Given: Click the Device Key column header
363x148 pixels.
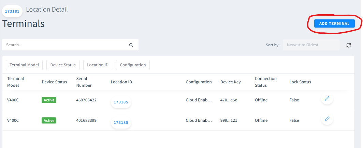Looking at the screenshot, I should click(231, 82).
